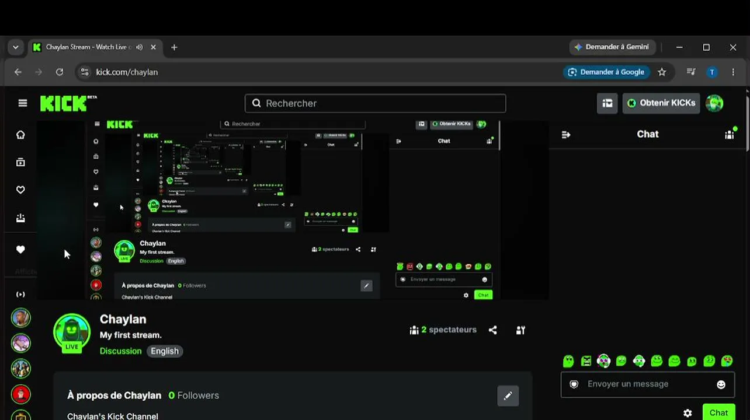Focus the Rechercher search field

click(376, 103)
